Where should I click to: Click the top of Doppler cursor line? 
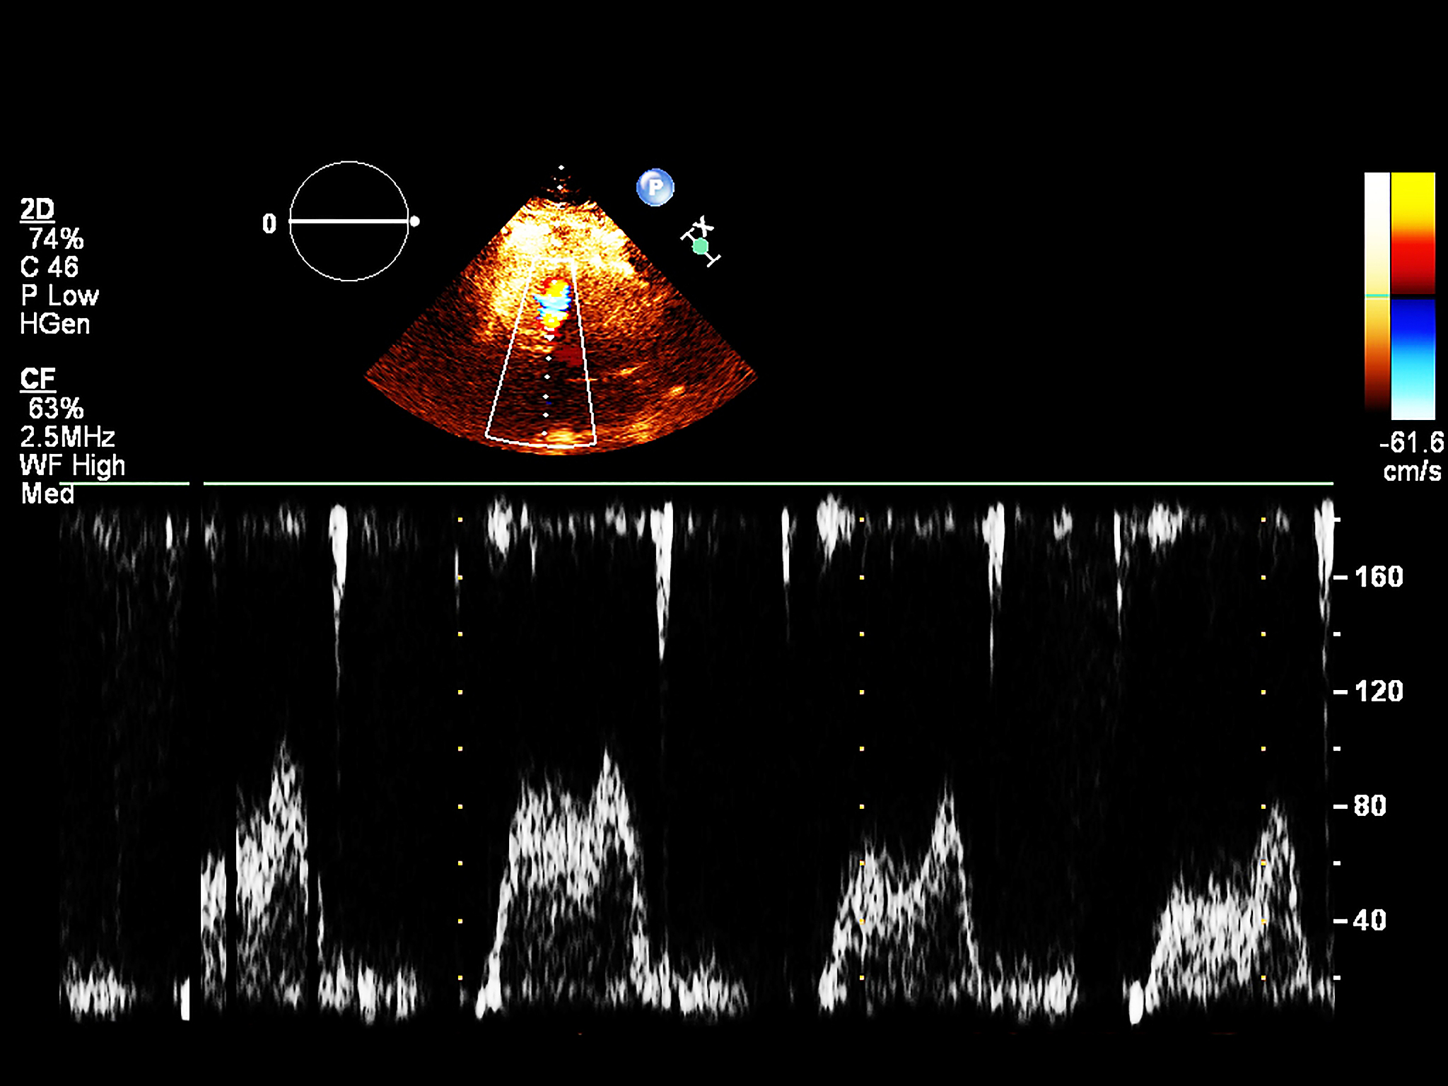tap(561, 168)
